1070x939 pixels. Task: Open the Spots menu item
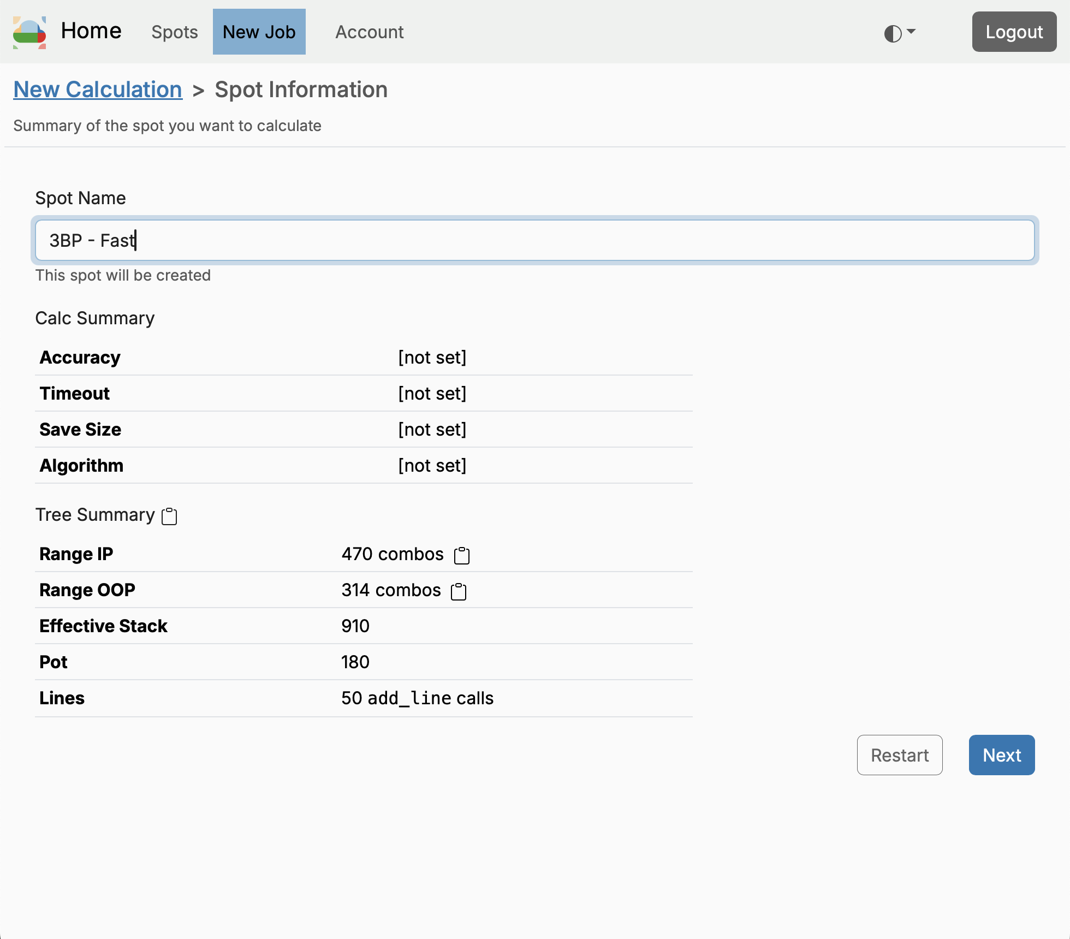(175, 32)
